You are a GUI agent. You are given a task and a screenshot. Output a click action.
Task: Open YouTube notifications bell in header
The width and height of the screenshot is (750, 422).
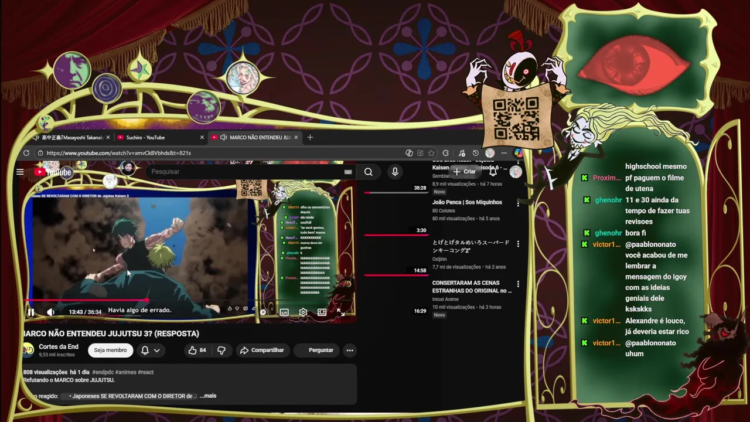pos(493,172)
